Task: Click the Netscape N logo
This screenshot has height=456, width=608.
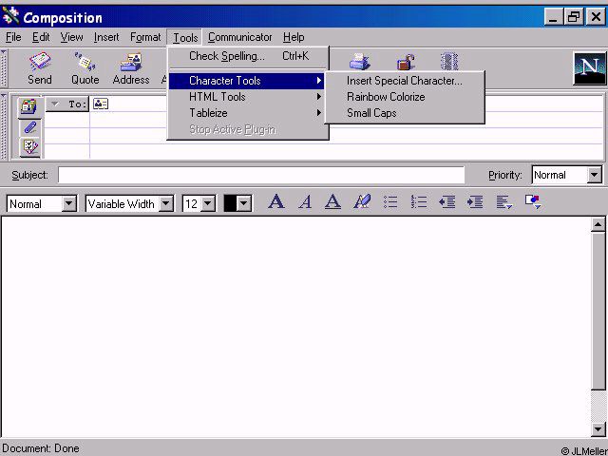Action: (589, 68)
